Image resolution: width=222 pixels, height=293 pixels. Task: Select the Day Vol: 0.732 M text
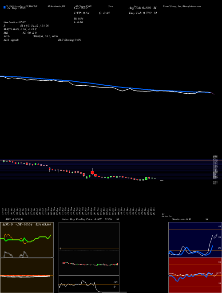coord(143,13)
